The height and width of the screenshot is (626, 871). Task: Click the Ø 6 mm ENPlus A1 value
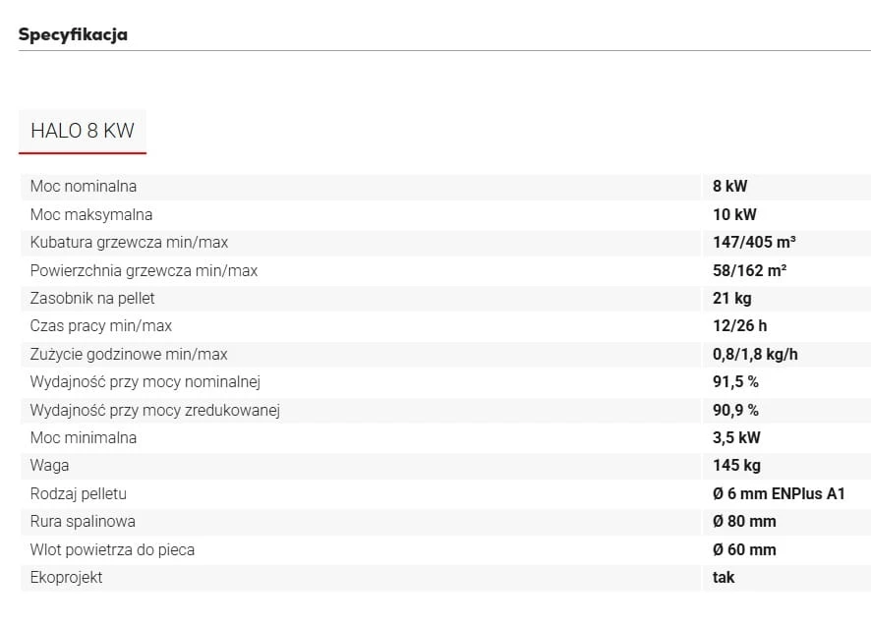click(x=779, y=493)
